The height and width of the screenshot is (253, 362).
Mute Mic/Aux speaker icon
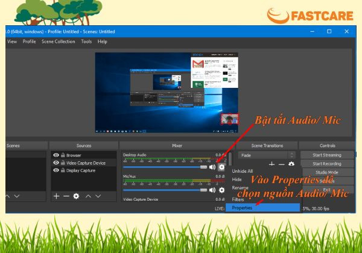click(212, 190)
